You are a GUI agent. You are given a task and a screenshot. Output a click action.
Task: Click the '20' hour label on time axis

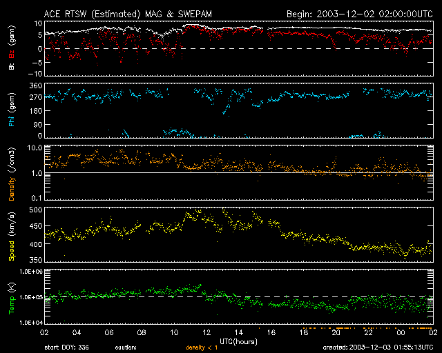pos(336,333)
